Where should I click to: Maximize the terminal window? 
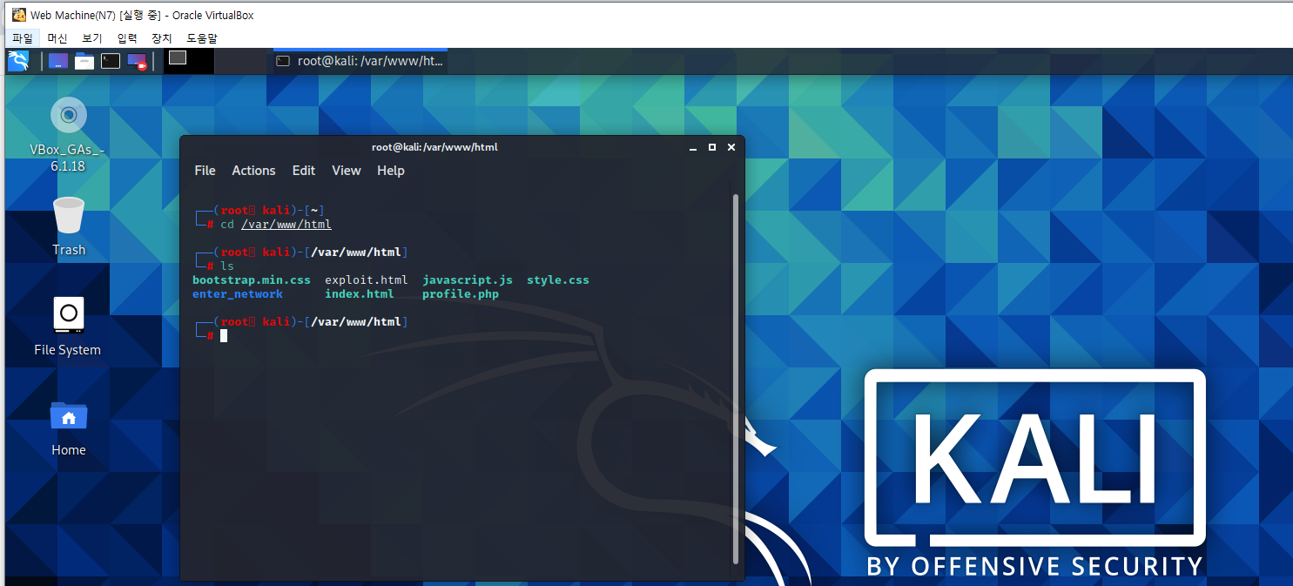pyautogui.click(x=712, y=148)
